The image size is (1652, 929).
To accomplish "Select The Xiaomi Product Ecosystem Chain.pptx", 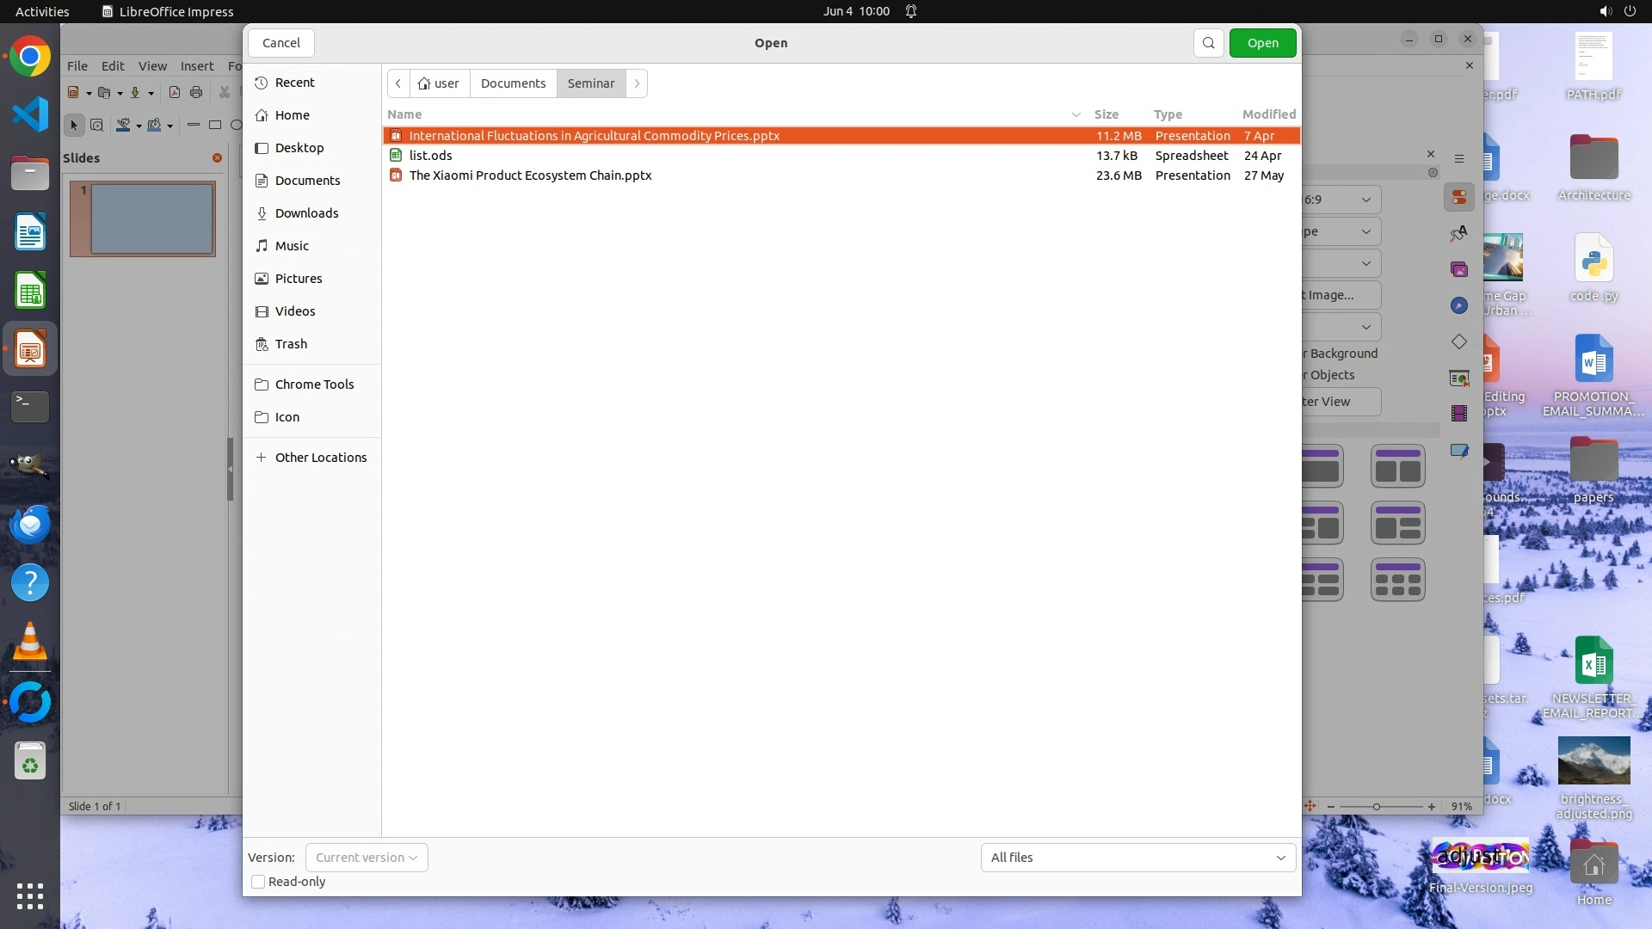I will pos(530,175).
